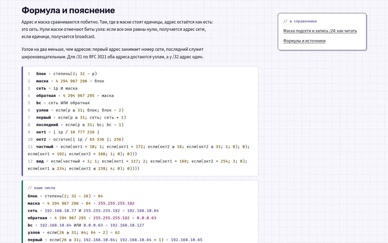This screenshot has width=388, height=243.
Task: Click the result '192.168.10.64' in the сеть line
Action: [x=143, y=211]
